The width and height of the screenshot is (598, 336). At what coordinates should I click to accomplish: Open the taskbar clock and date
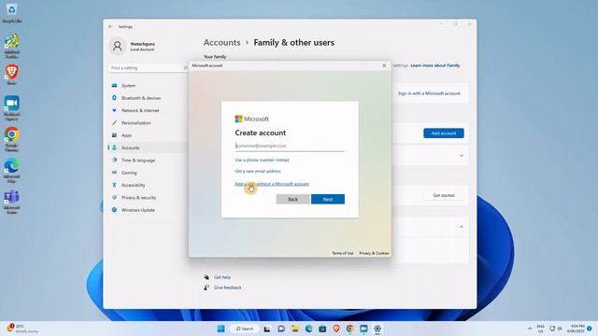pos(576,329)
